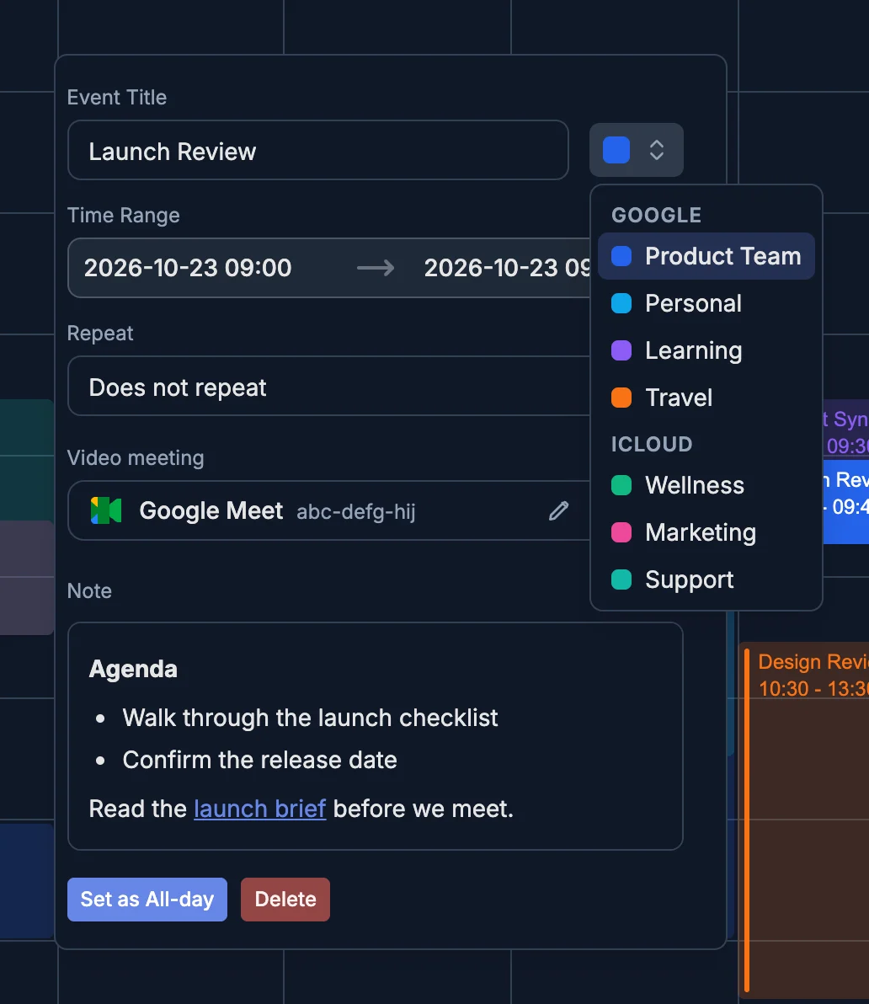Image resolution: width=869 pixels, height=1004 pixels.
Task: Select Product Team calendar option
Action: point(706,256)
